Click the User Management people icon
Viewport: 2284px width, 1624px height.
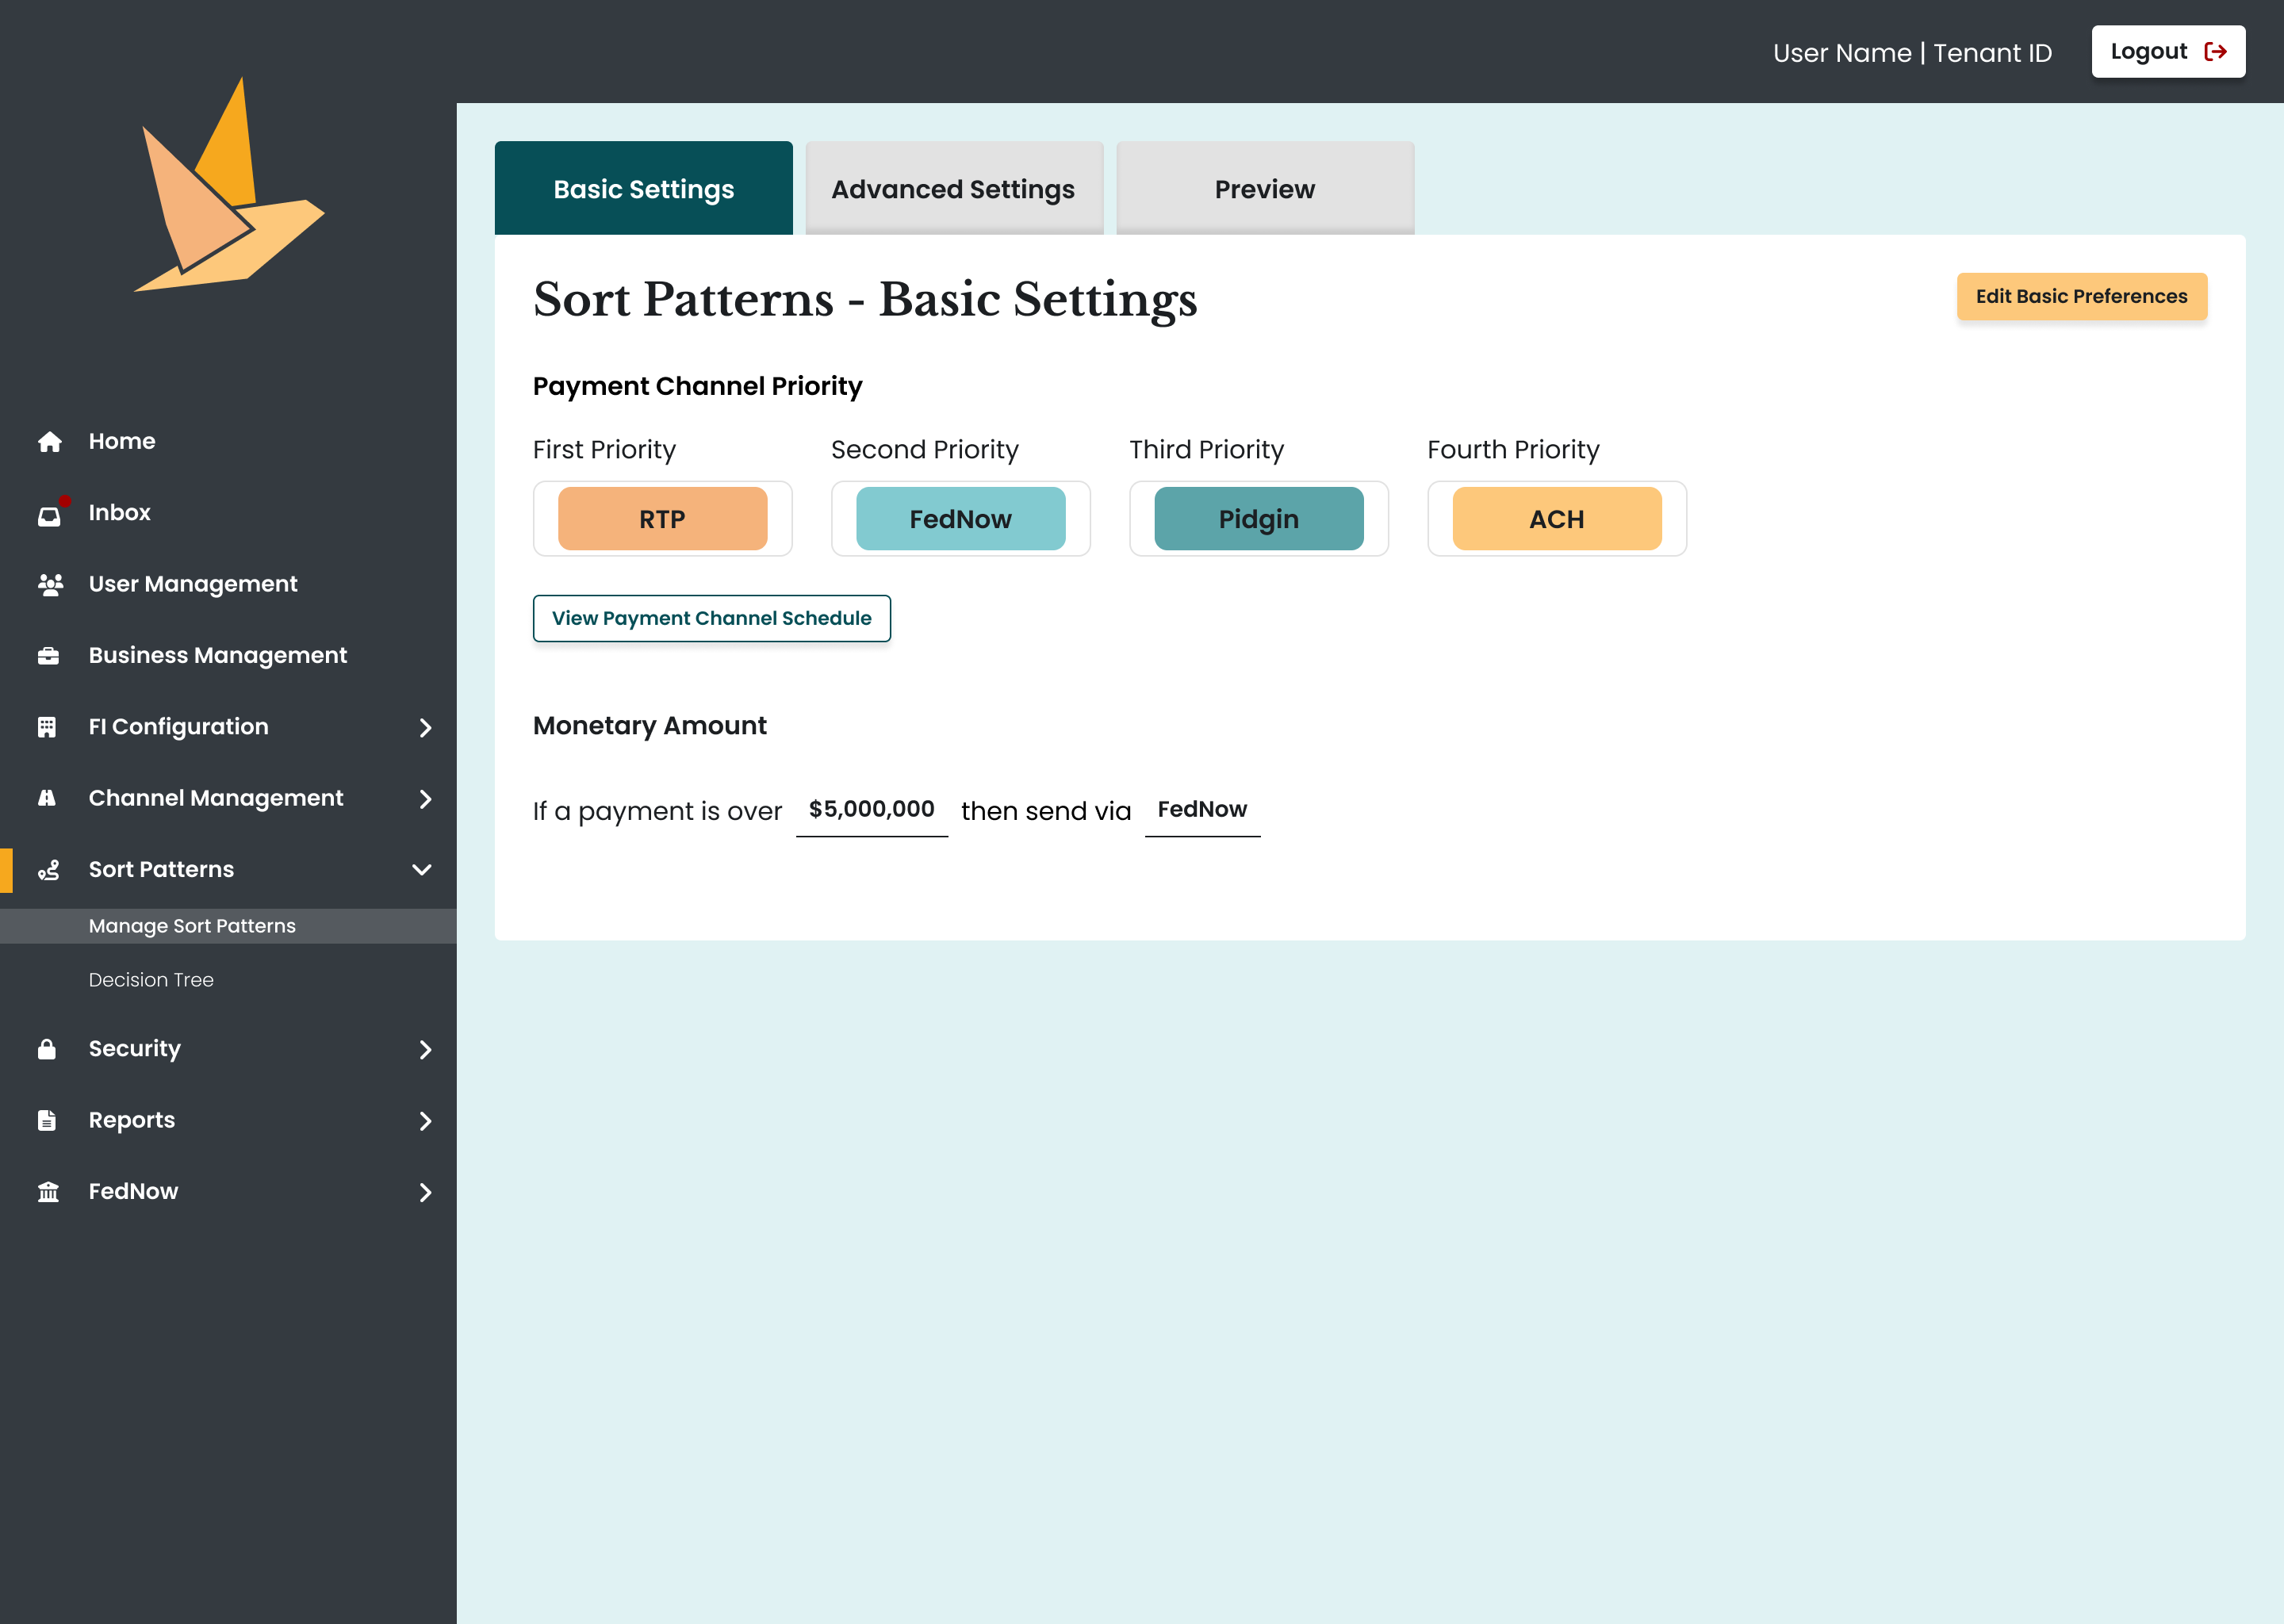(50, 584)
